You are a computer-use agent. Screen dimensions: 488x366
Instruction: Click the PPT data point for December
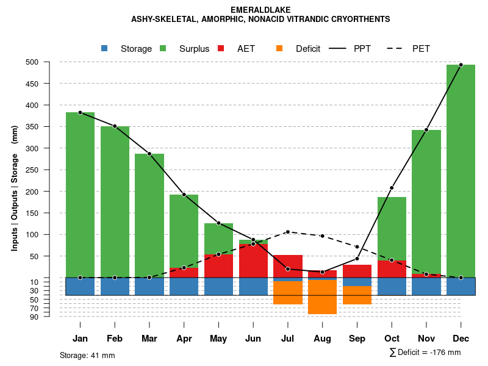[x=461, y=65]
